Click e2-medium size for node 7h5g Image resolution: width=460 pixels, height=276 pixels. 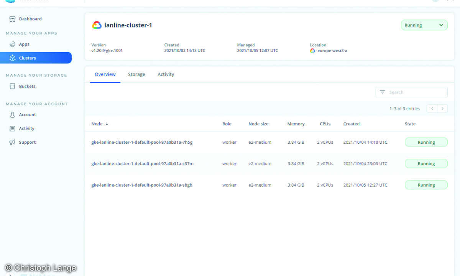(260, 142)
